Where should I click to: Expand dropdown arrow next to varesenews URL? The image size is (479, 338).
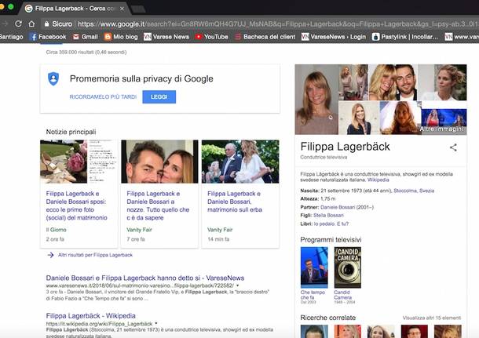[x=238, y=285]
